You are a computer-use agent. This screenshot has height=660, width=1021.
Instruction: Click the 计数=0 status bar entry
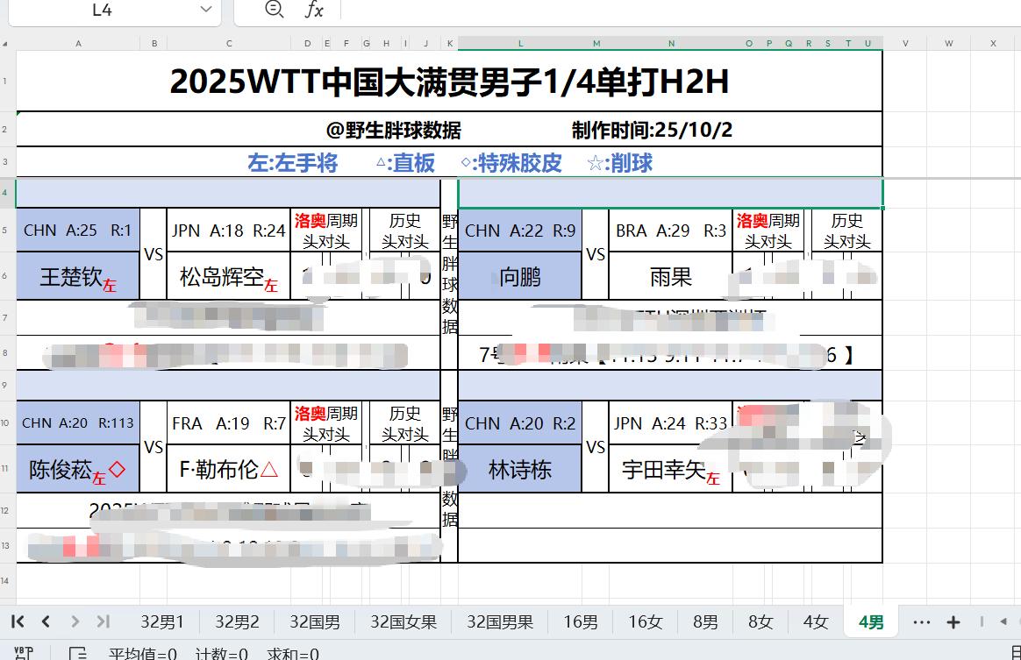[221, 654]
